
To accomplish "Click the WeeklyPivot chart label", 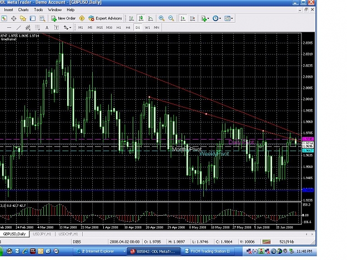I will (x=214, y=154).
